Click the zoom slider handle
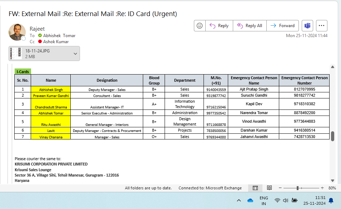The image size is (341, 209). click(x=297, y=188)
